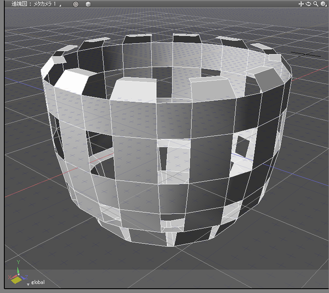The image size is (329, 293).
Task: Select the magnifier zoom view icon
Action: coord(316,4)
